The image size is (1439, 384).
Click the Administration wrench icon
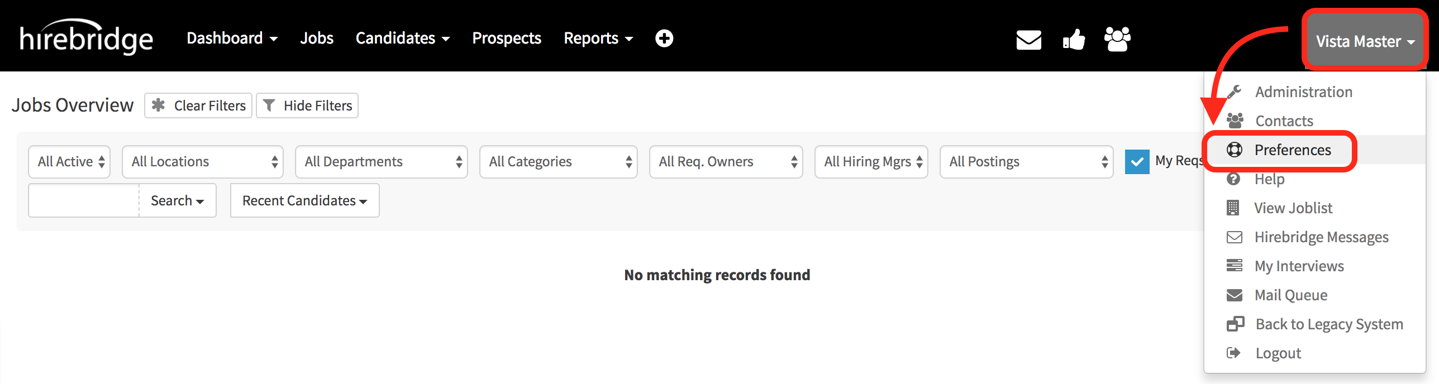coord(1235,92)
